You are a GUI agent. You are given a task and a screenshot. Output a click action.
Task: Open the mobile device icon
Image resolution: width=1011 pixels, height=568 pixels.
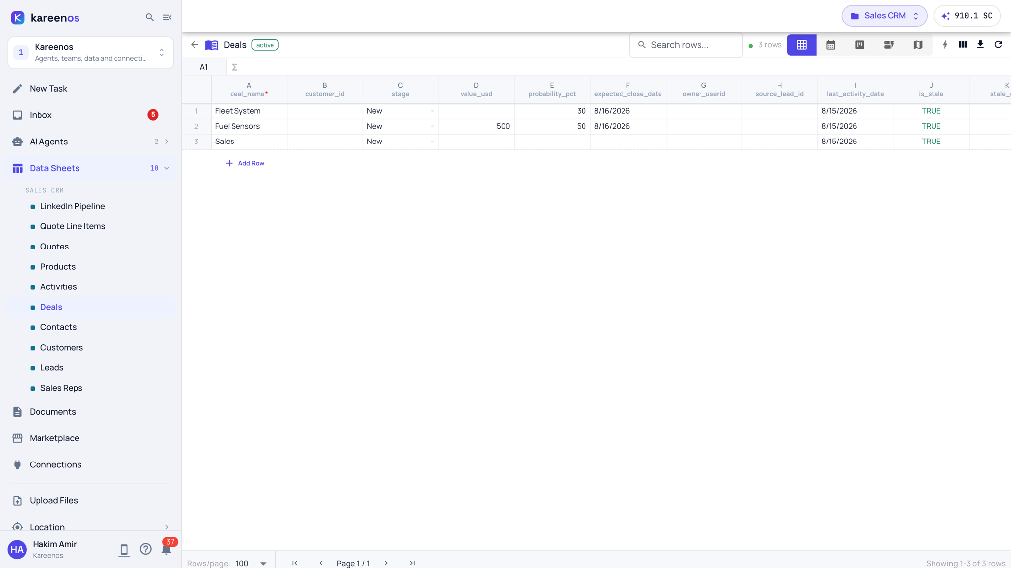pos(124,549)
